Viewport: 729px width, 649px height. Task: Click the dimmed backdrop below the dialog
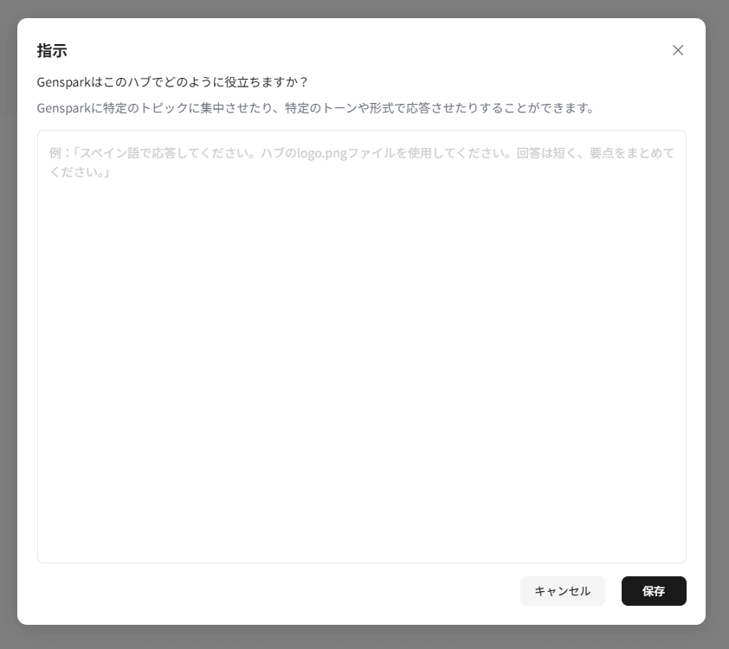[364, 638]
